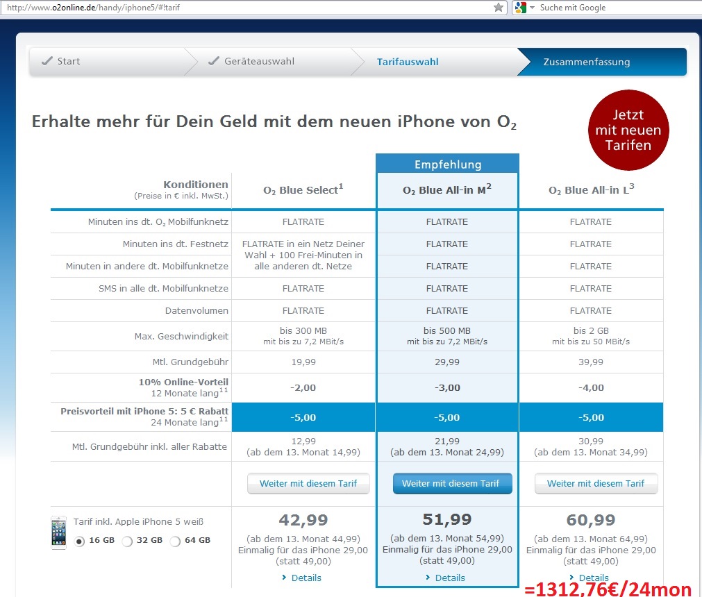
Task: Click the 42,99 price text
Action: coord(303,520)
